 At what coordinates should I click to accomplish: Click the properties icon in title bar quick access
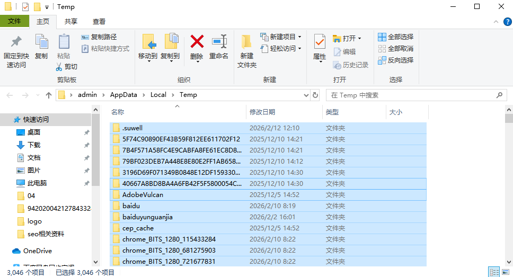click(25, 6)
